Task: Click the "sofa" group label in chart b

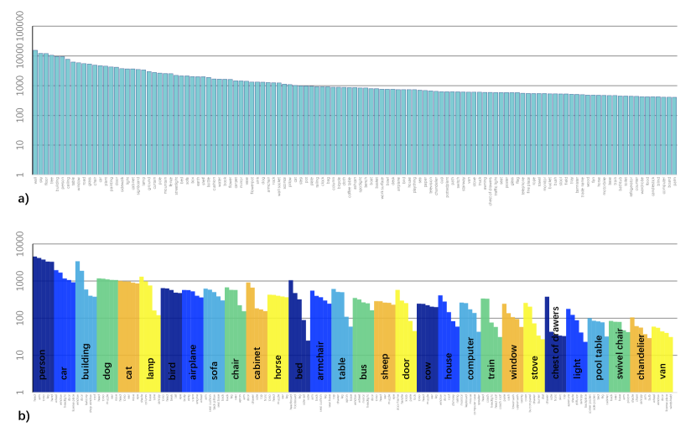Action: [214, 370]
